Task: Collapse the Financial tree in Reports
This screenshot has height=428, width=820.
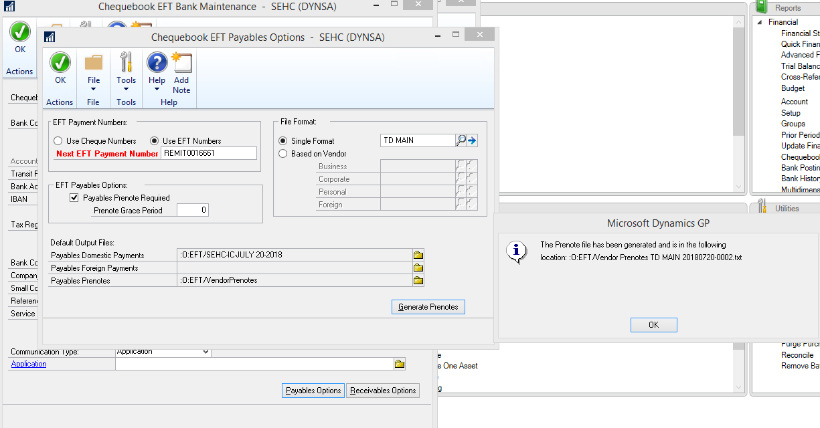Action: coord(760,21)
